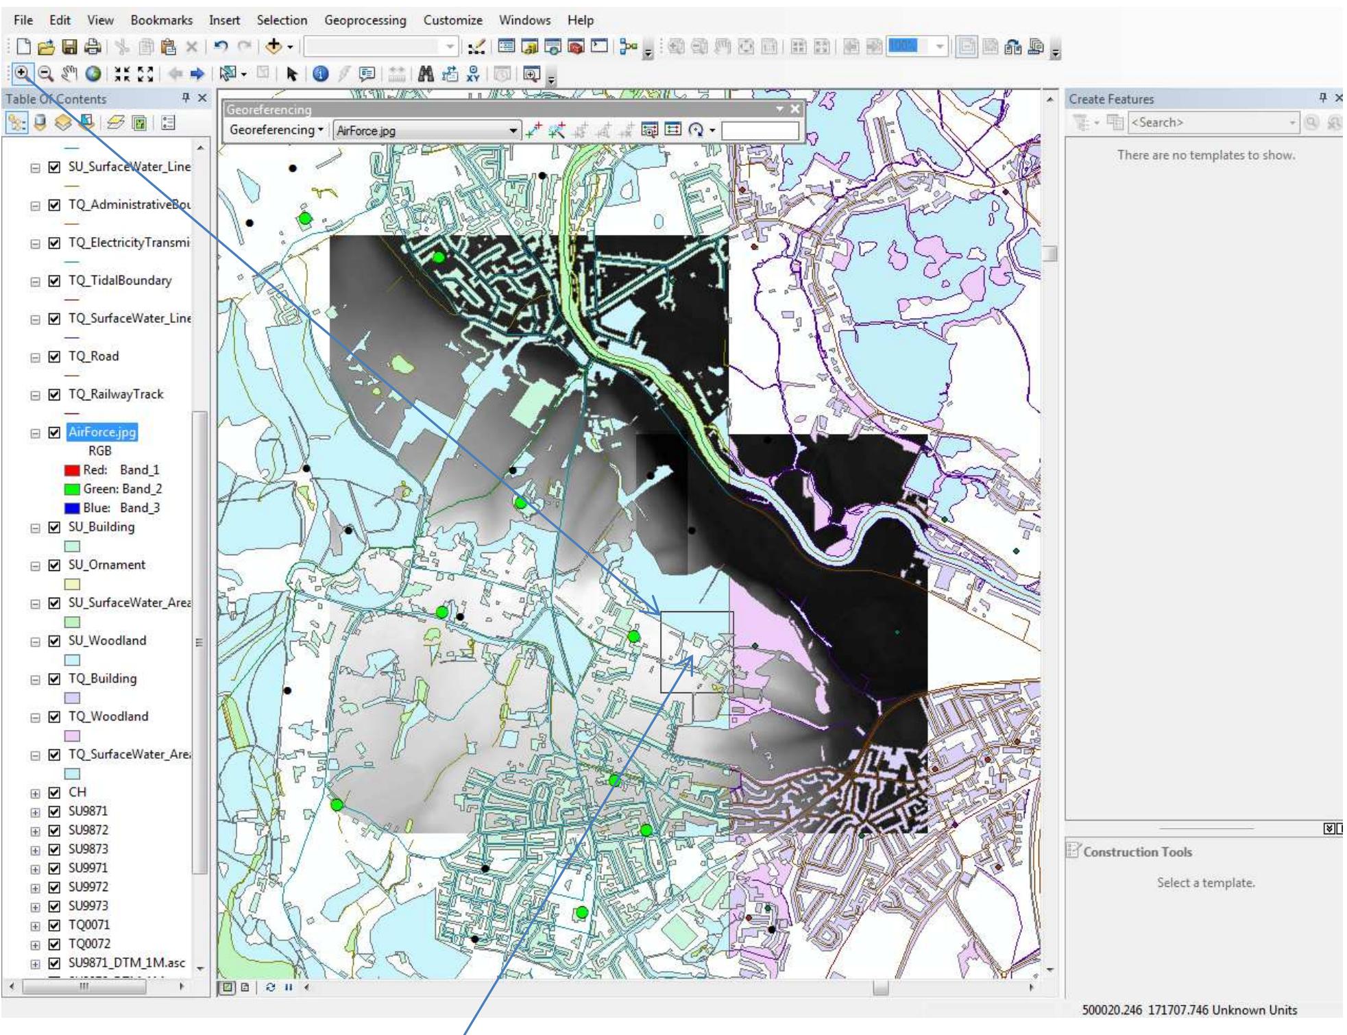Open the Bookmarks menu
Viewport: 1347px width, 1035px height.
point(161,20)
